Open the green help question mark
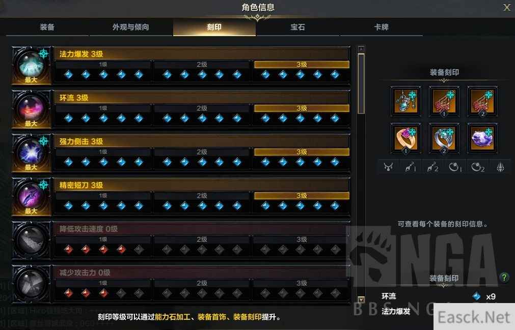This screenshot has width=515, height=330. (x=504, y=278)
